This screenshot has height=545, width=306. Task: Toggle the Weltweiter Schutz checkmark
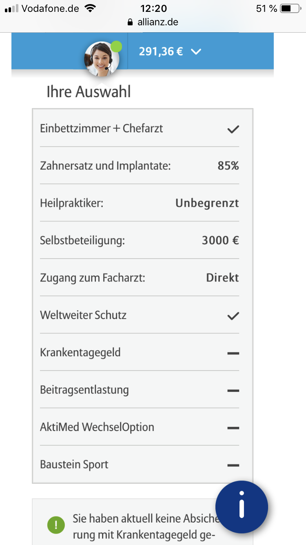[233, 316]
